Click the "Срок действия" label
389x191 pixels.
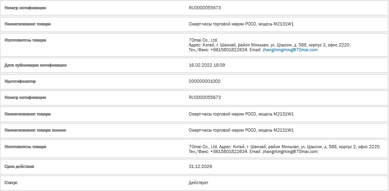19,166
